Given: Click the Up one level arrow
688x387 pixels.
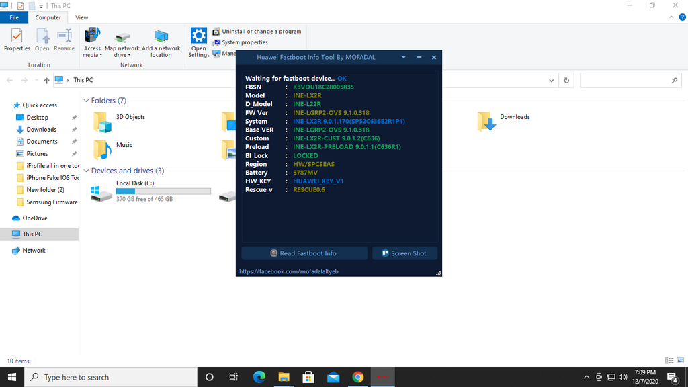Looking at the screenshot, I should coord(46,81).
